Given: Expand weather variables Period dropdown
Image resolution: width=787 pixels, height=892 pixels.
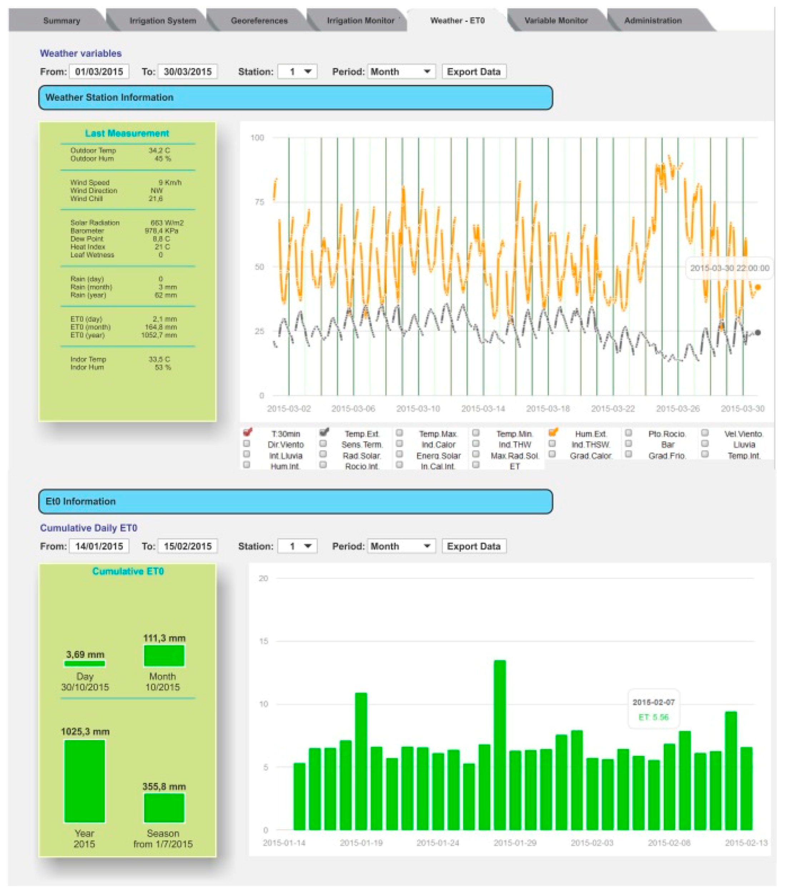Looking at the screenshot, I should [401, 72].
